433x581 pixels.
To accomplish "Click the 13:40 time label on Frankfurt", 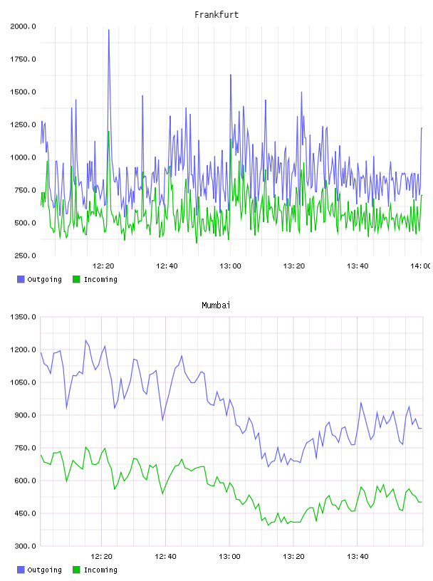I will point(358,266).
